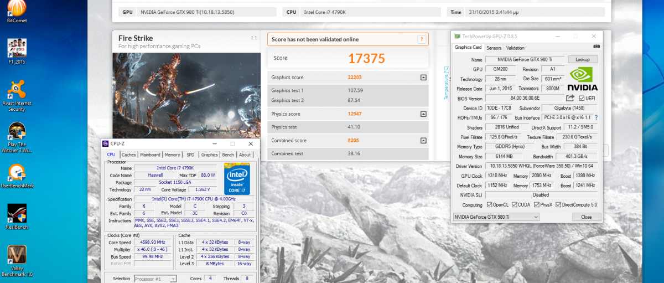The height and width of the screenshot is (283, 664).
Task: Click the Physics score value 12947
Action: (355, 114)
